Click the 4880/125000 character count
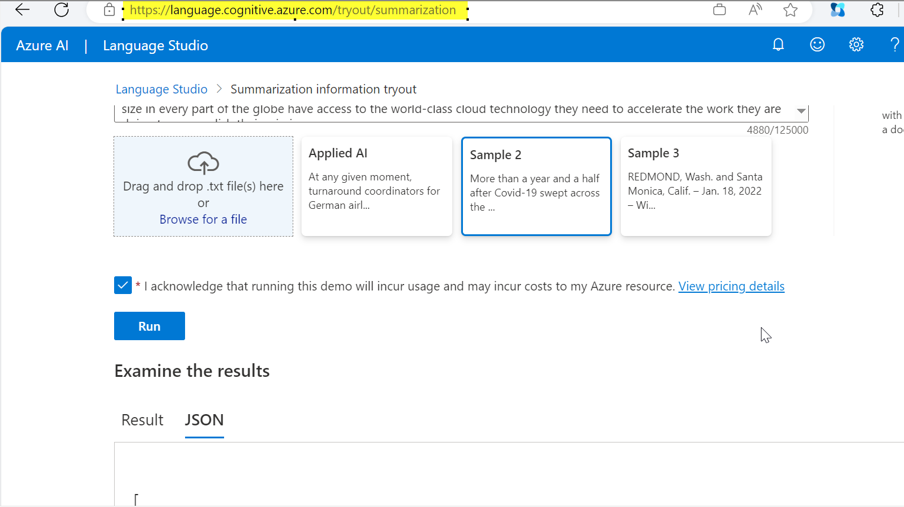The height and width of the screenshot is (507, 904). tap(777, 130)
